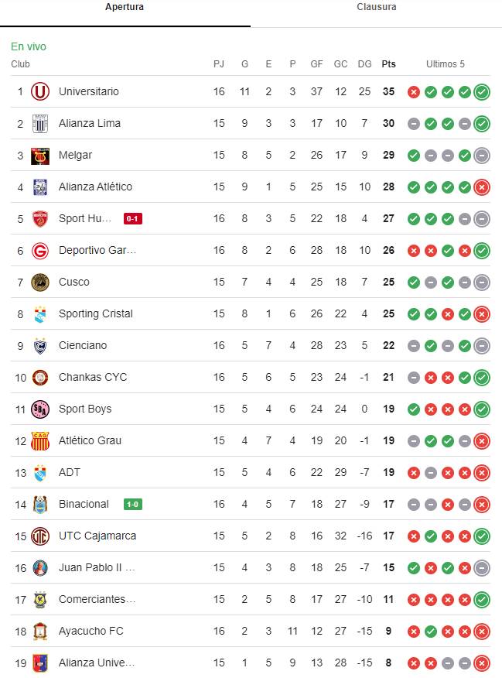Click the Atlético Grau crest
Image resolution: width=502 pixels, height=678 pixels.
point(40,441)
